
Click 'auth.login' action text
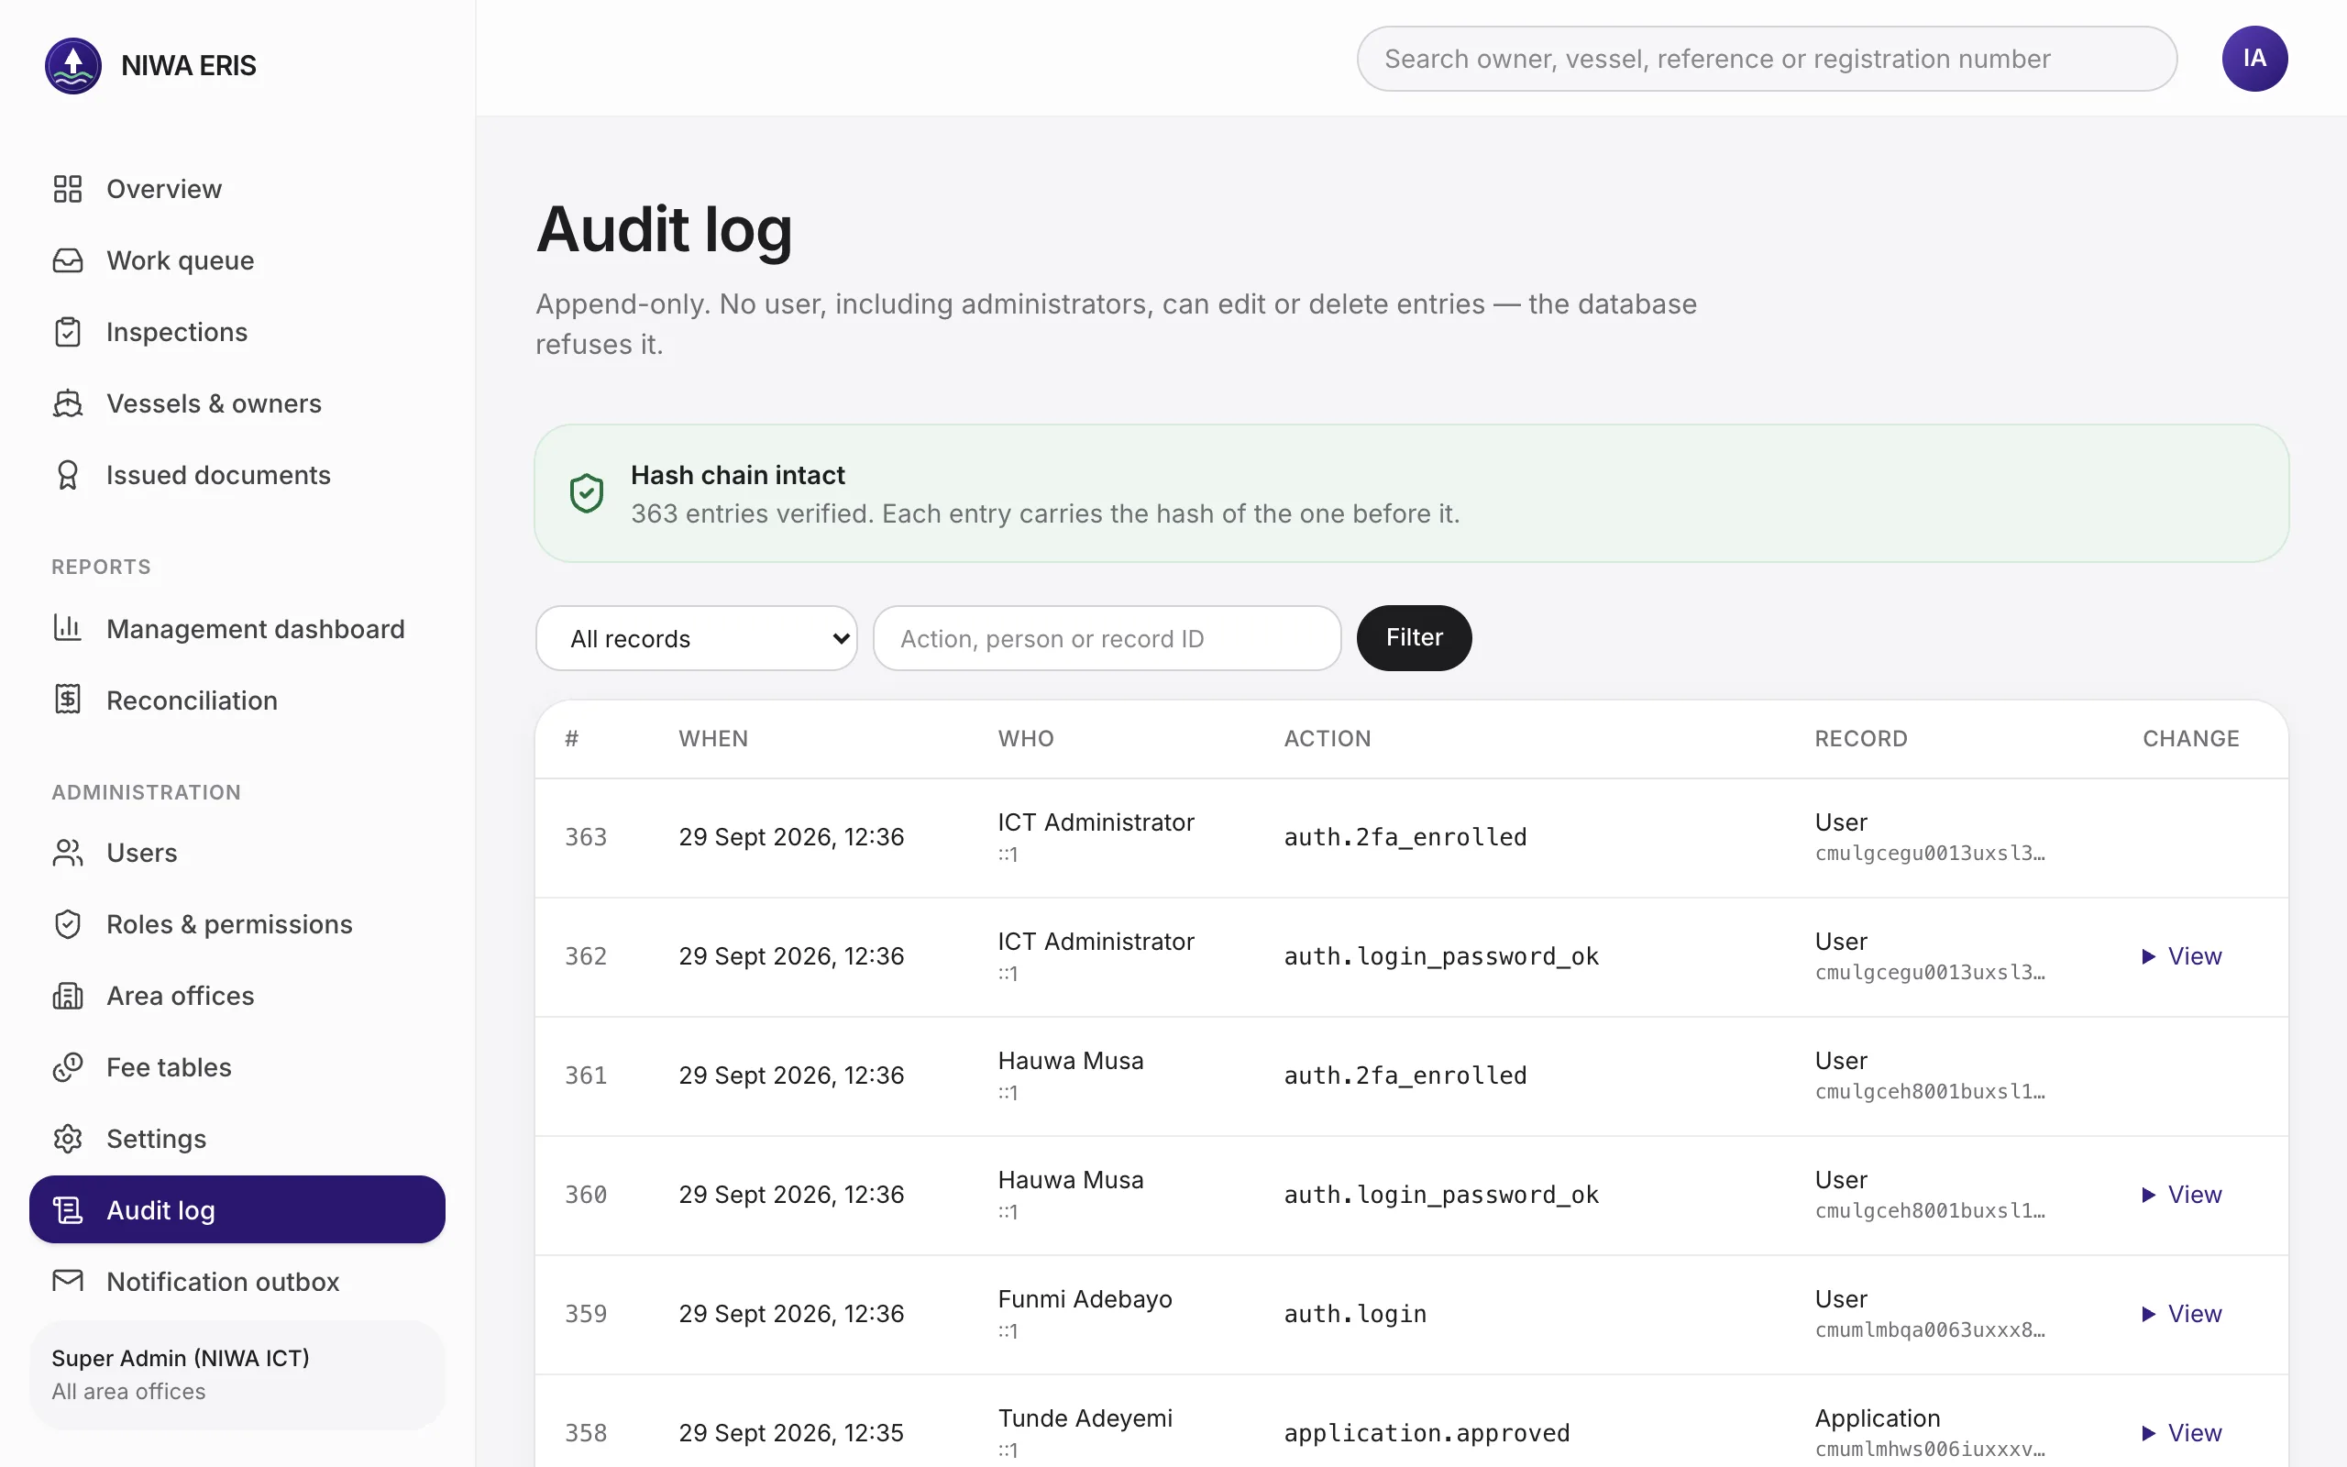tap(1355, 1314)
